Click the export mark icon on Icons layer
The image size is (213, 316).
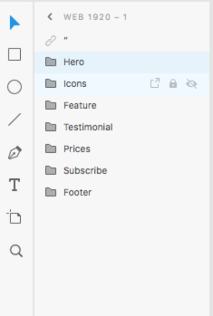pos(155,83)
